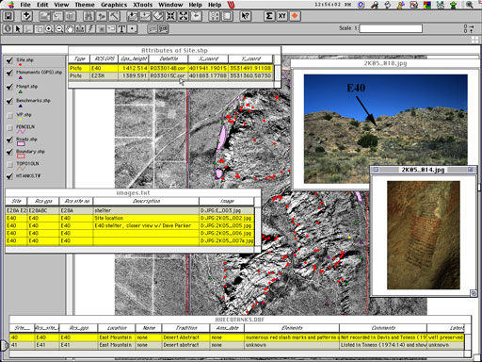Click the Tradition column header in HUECOTANKS.DBF
Viewport: 482px width, 362px height.
coord(186,328)
